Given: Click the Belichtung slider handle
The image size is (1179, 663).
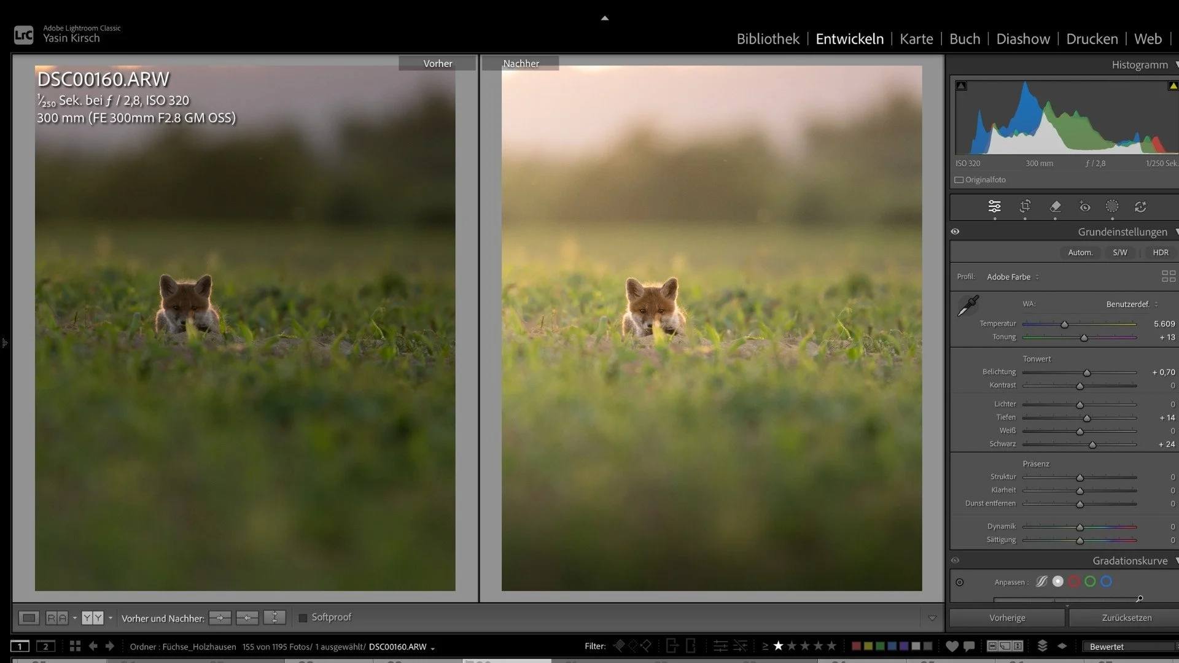Looking at the screenshot, I should click(x=1087, y=373).
